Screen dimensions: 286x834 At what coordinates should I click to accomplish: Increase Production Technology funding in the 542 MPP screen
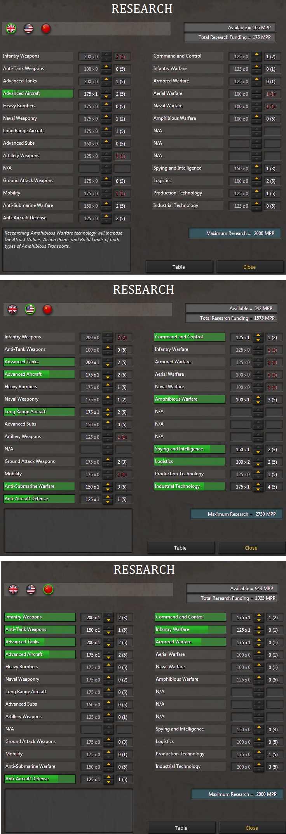(x=258, y=472)
